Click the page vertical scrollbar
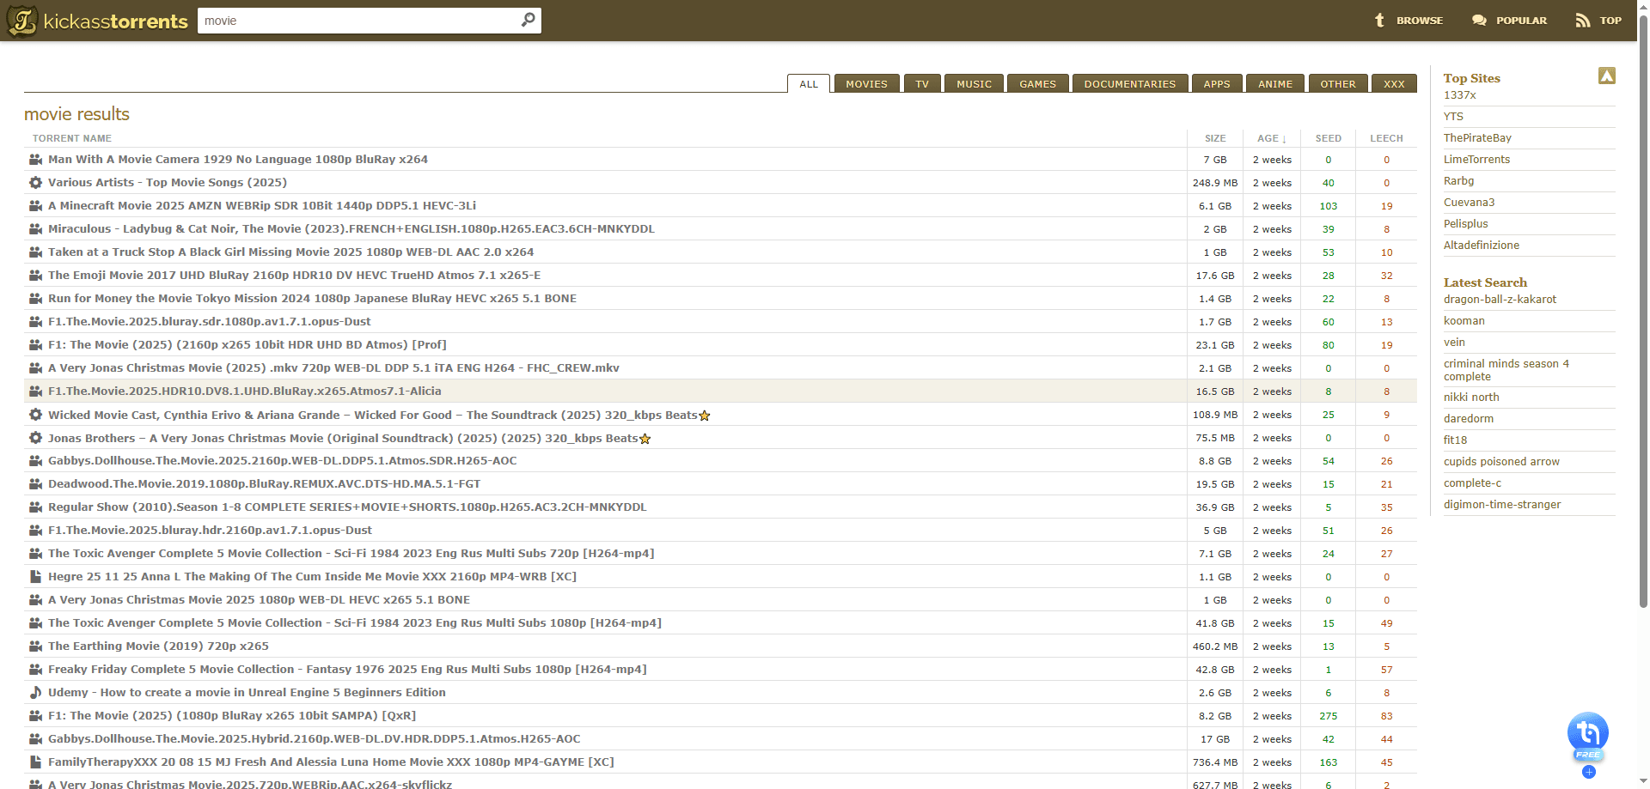The height and width of the screenshot is (789, 1650). tap(1643, 343)
